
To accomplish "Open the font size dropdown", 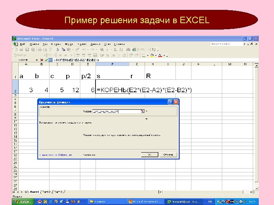I will click(54, 55).
